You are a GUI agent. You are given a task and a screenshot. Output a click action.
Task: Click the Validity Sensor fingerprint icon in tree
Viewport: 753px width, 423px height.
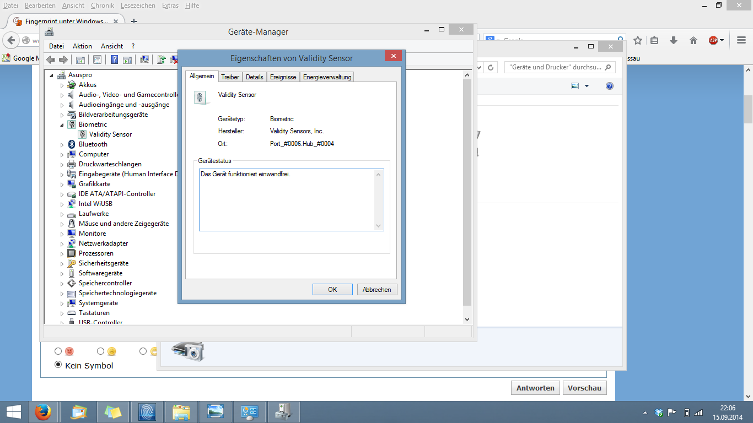(x=82, y=134)
